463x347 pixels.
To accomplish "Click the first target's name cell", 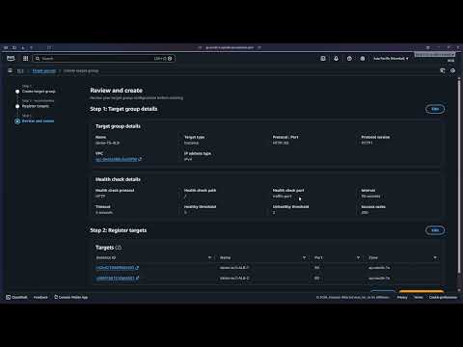I will [x=234, y=268].
